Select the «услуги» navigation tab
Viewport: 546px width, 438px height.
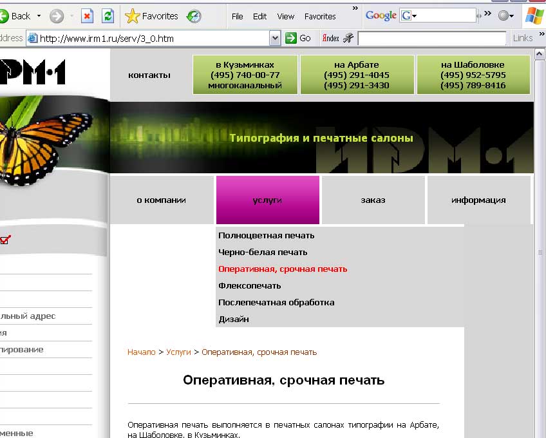tap(267, 200)
